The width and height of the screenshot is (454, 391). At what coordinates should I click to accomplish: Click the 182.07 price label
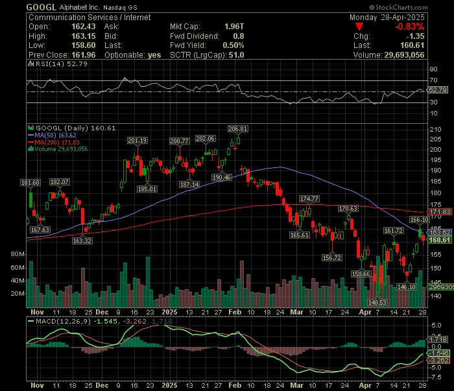(60, 182)
